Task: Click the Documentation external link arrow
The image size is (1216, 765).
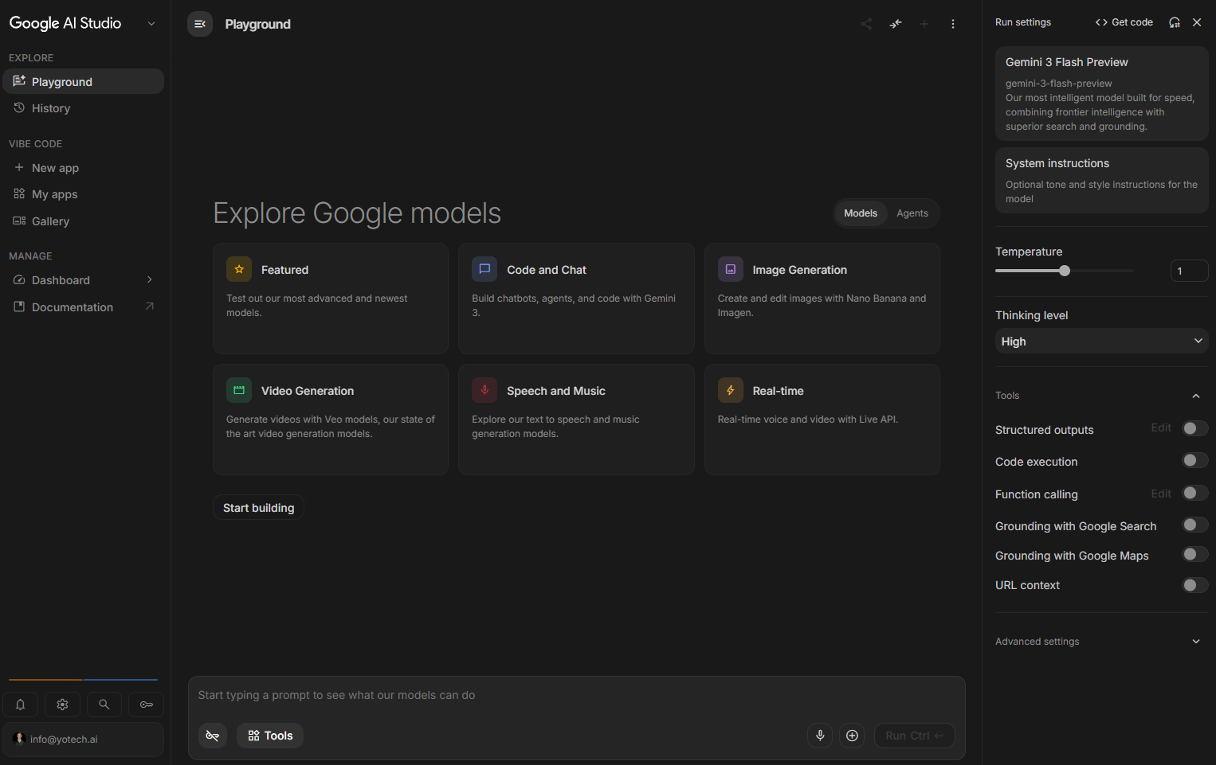Action: click(x=149, y=306)
